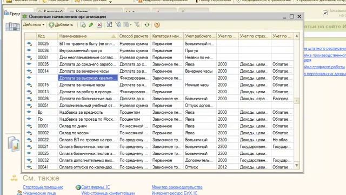Open Web-страница конфигурации link

click(108, 193)
